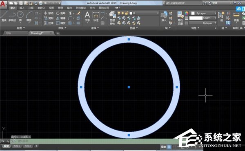
Task: Open the View (视图) ribbon tab
Action: [x=51, y=8]
